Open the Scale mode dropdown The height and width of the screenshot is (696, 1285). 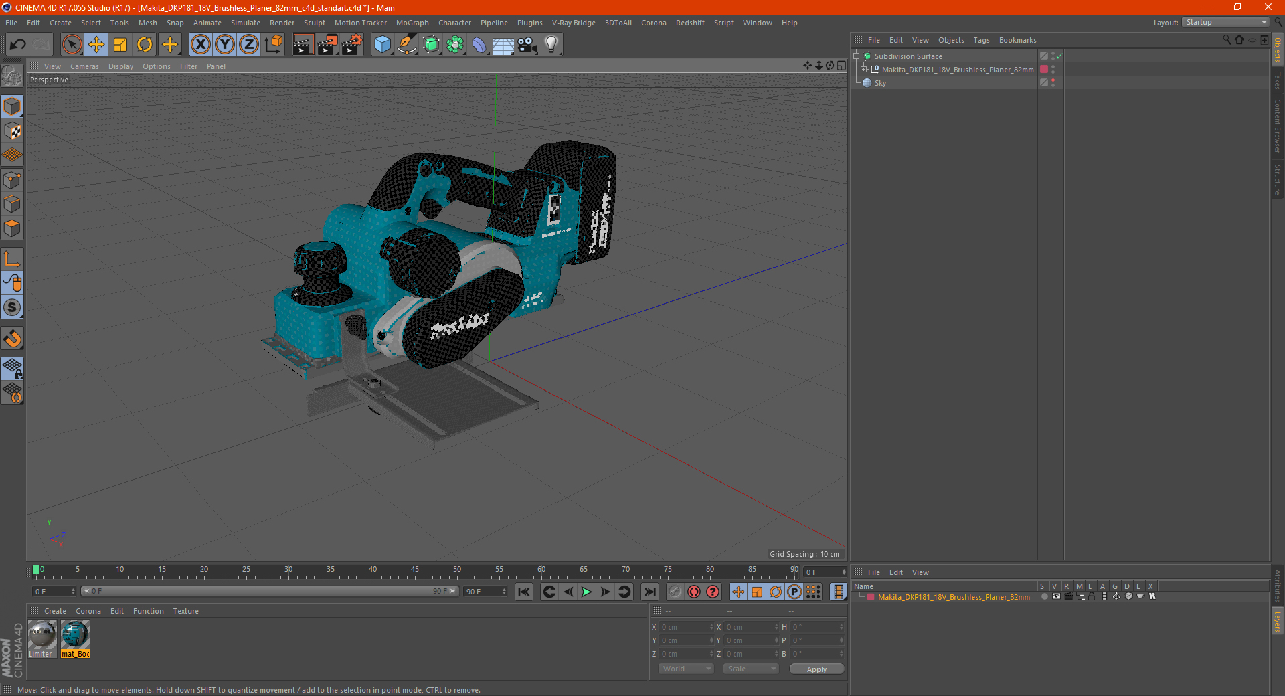pyautogui.click(x=751, y=669)
